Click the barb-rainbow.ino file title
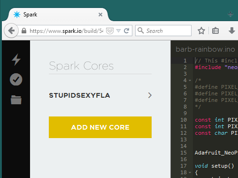This screenshot has width=238, height=178. (205, 49)
